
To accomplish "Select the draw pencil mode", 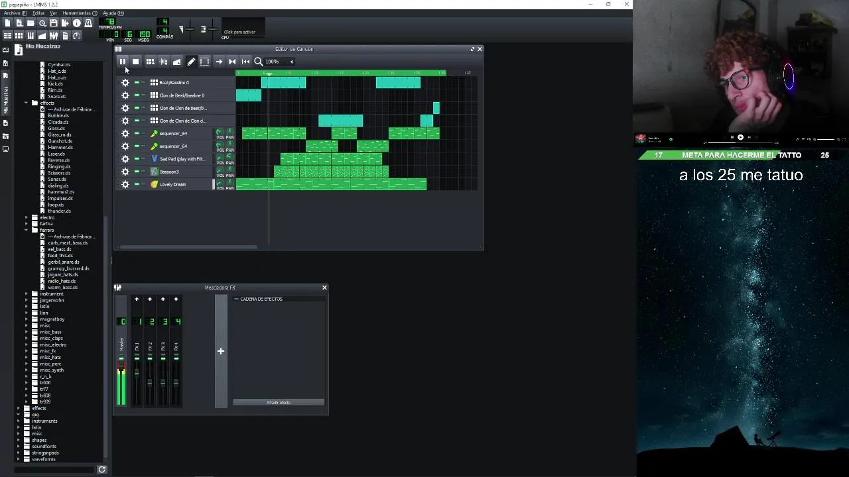I will (x=191, y=62).
